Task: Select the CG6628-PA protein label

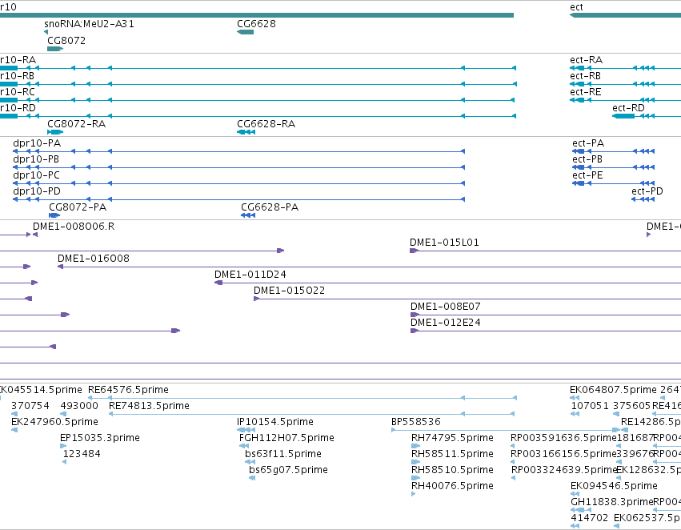Action: [x=270, y=207]
